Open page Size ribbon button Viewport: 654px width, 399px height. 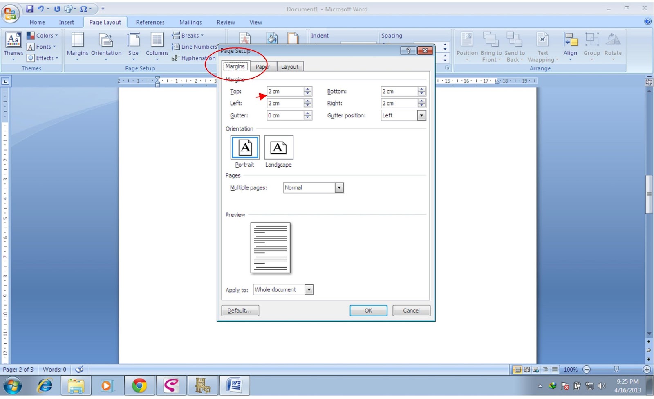(x=133, y=46)
